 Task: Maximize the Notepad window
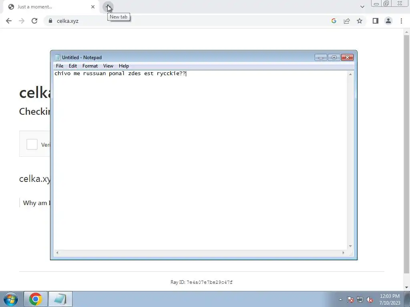click(x=334, y=58)
